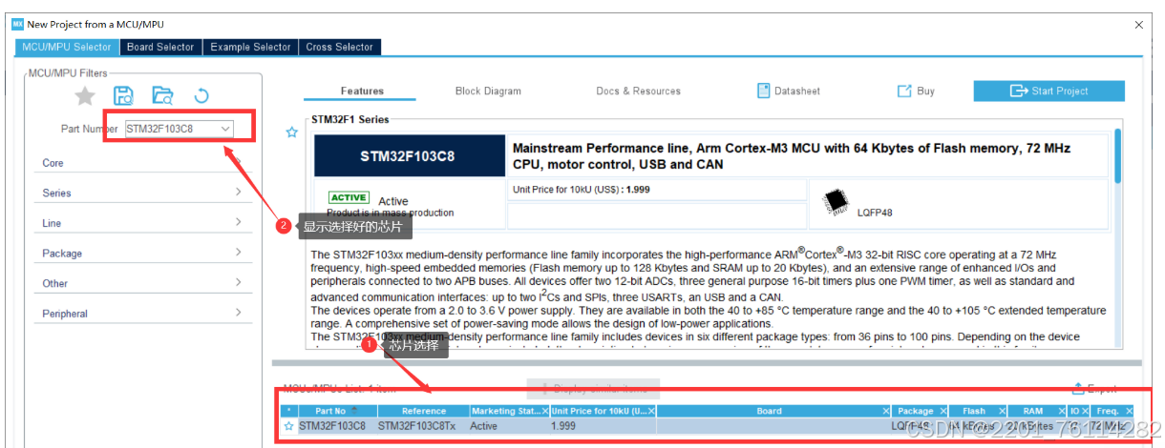Screen dimensions: 1165x448
Task: Close the Package column
Action: click(x=942, y=411)
